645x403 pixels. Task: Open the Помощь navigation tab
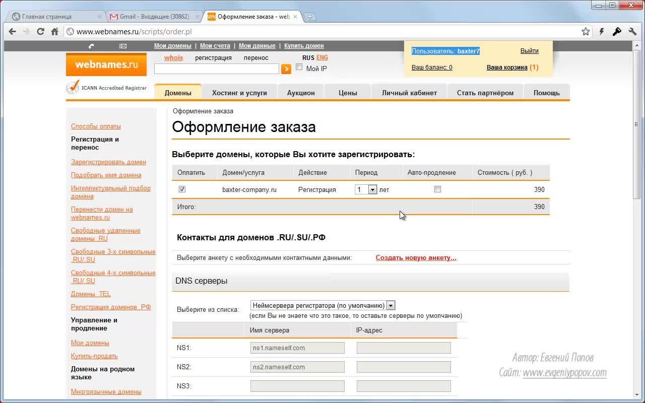point(547,93)
